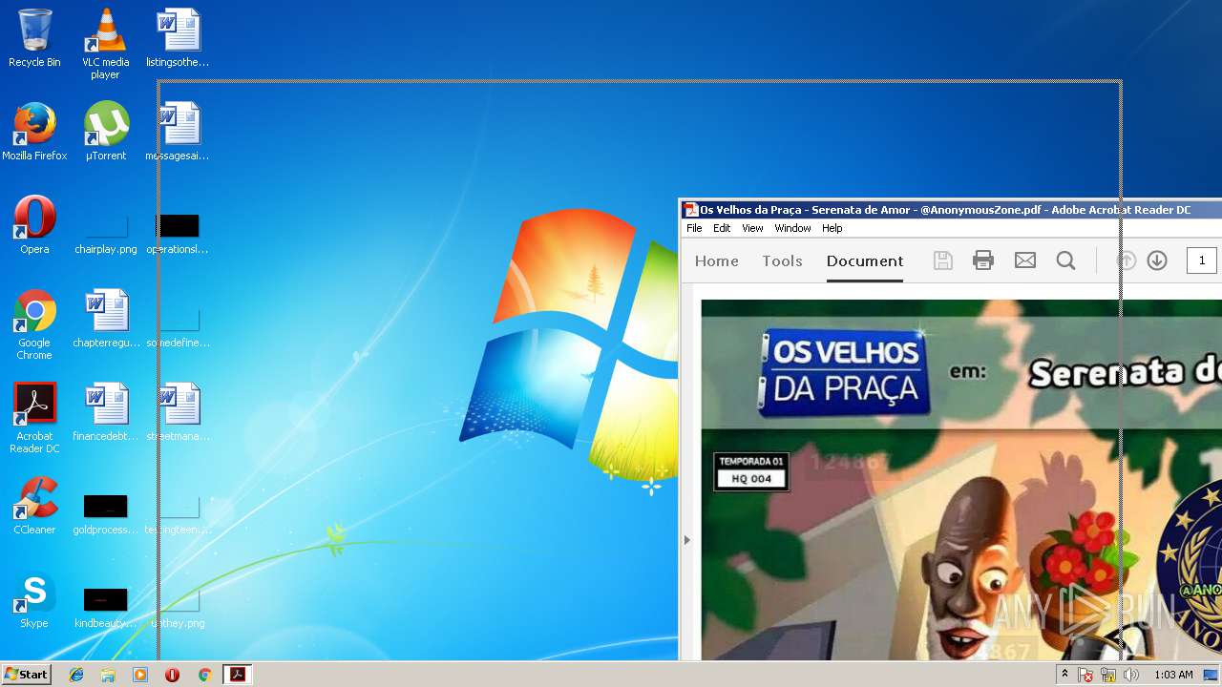This screenshot has width=1222, height=687.
Task: Click the volume speaker tray icon
Action: click(1131, 675)
